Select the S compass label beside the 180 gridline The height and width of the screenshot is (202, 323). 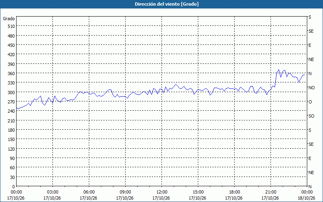tap(310, 130)
